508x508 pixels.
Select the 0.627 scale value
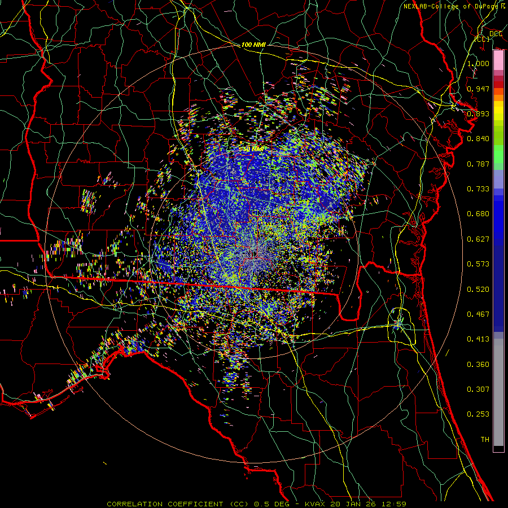click(x=478, y=239)
